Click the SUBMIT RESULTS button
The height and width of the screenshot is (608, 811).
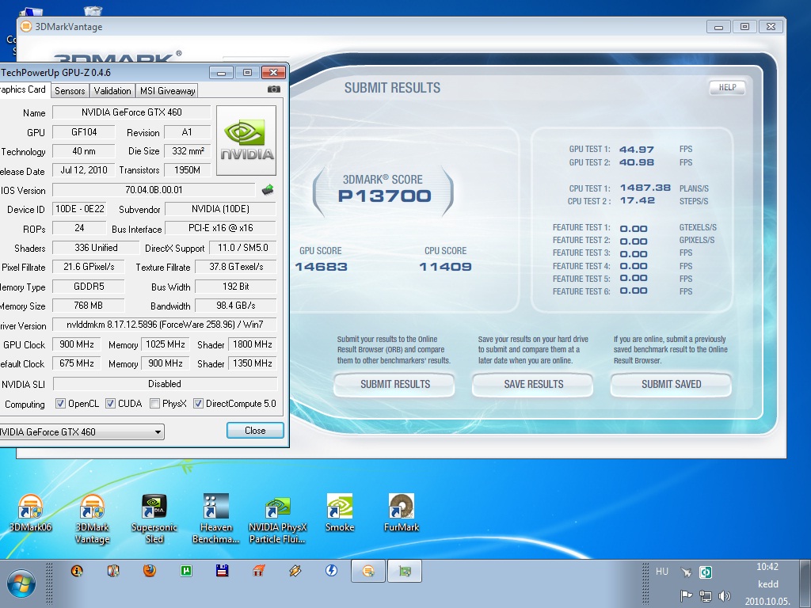pyautogui.click(x=394, y=384)
